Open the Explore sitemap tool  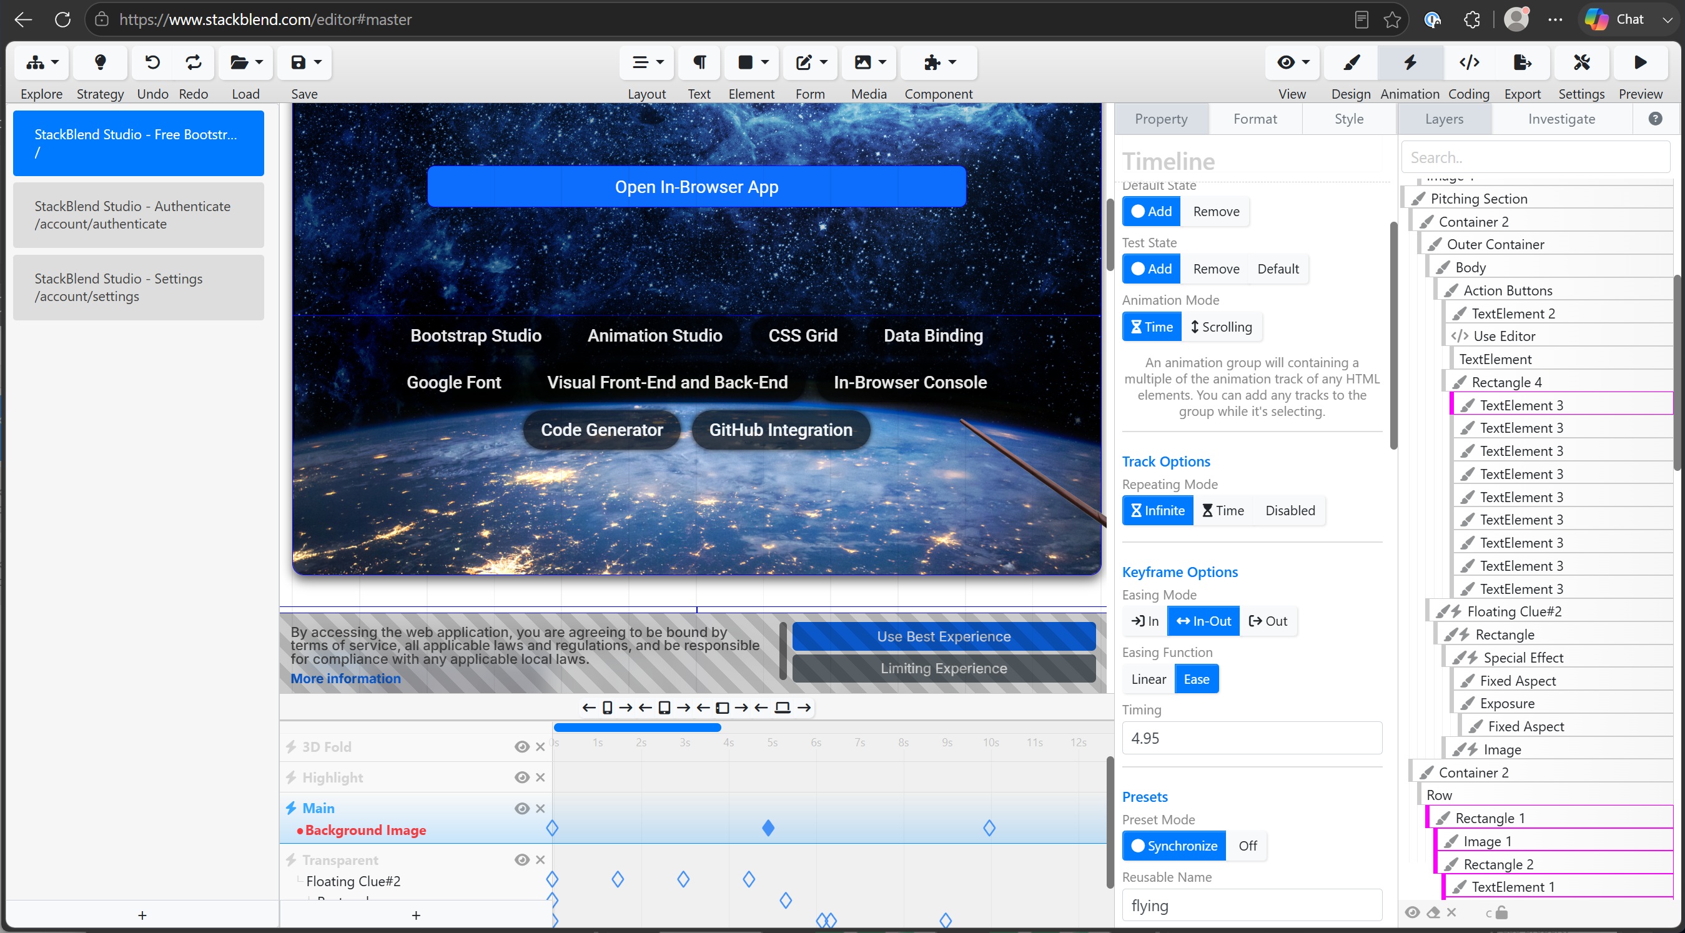click(x=41, y=63)
